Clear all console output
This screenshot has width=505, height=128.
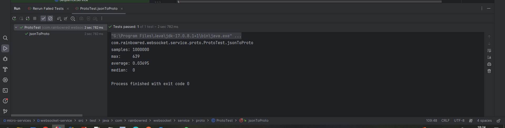click(x=489, y=71)
